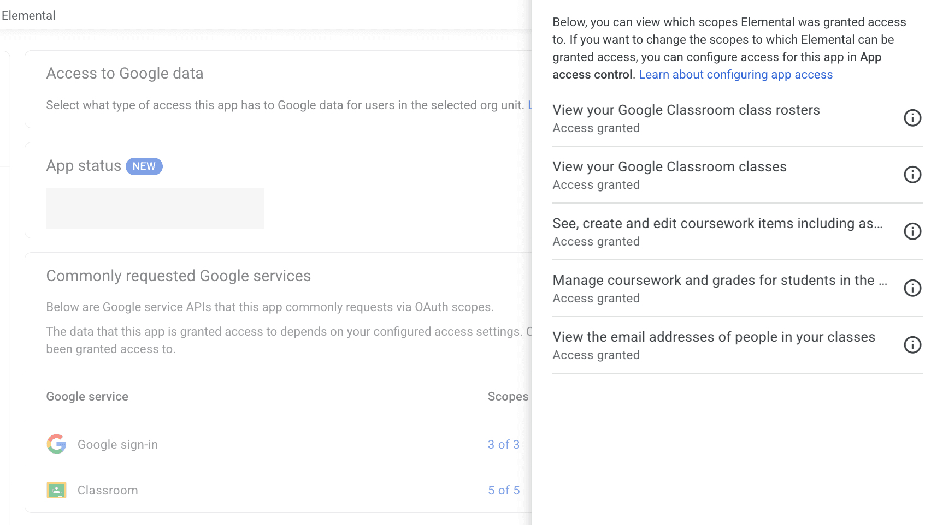The image size is (931, 525).
Task: Click the App status loading placeholder
Action: coord(155,208)
